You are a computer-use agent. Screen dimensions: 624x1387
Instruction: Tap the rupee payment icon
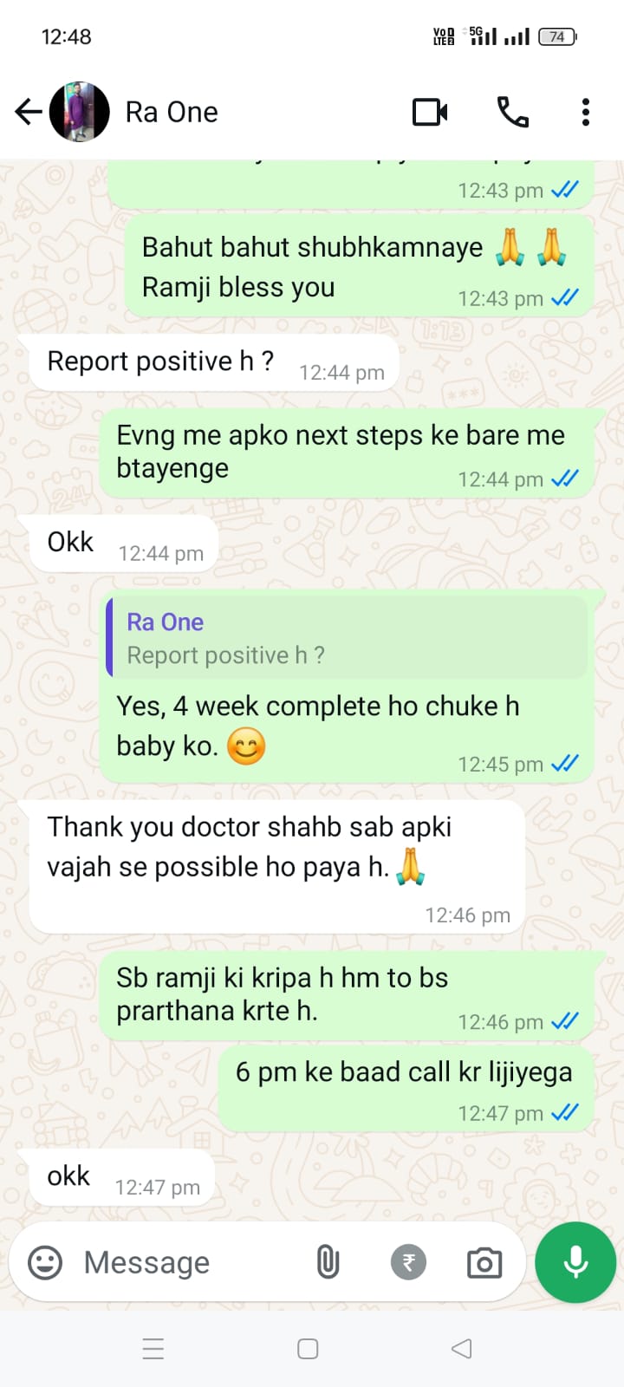click(408, 1262)
